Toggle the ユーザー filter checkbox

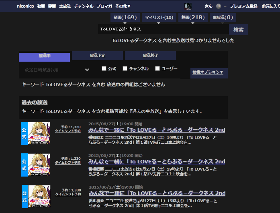(x=157, y=68)
